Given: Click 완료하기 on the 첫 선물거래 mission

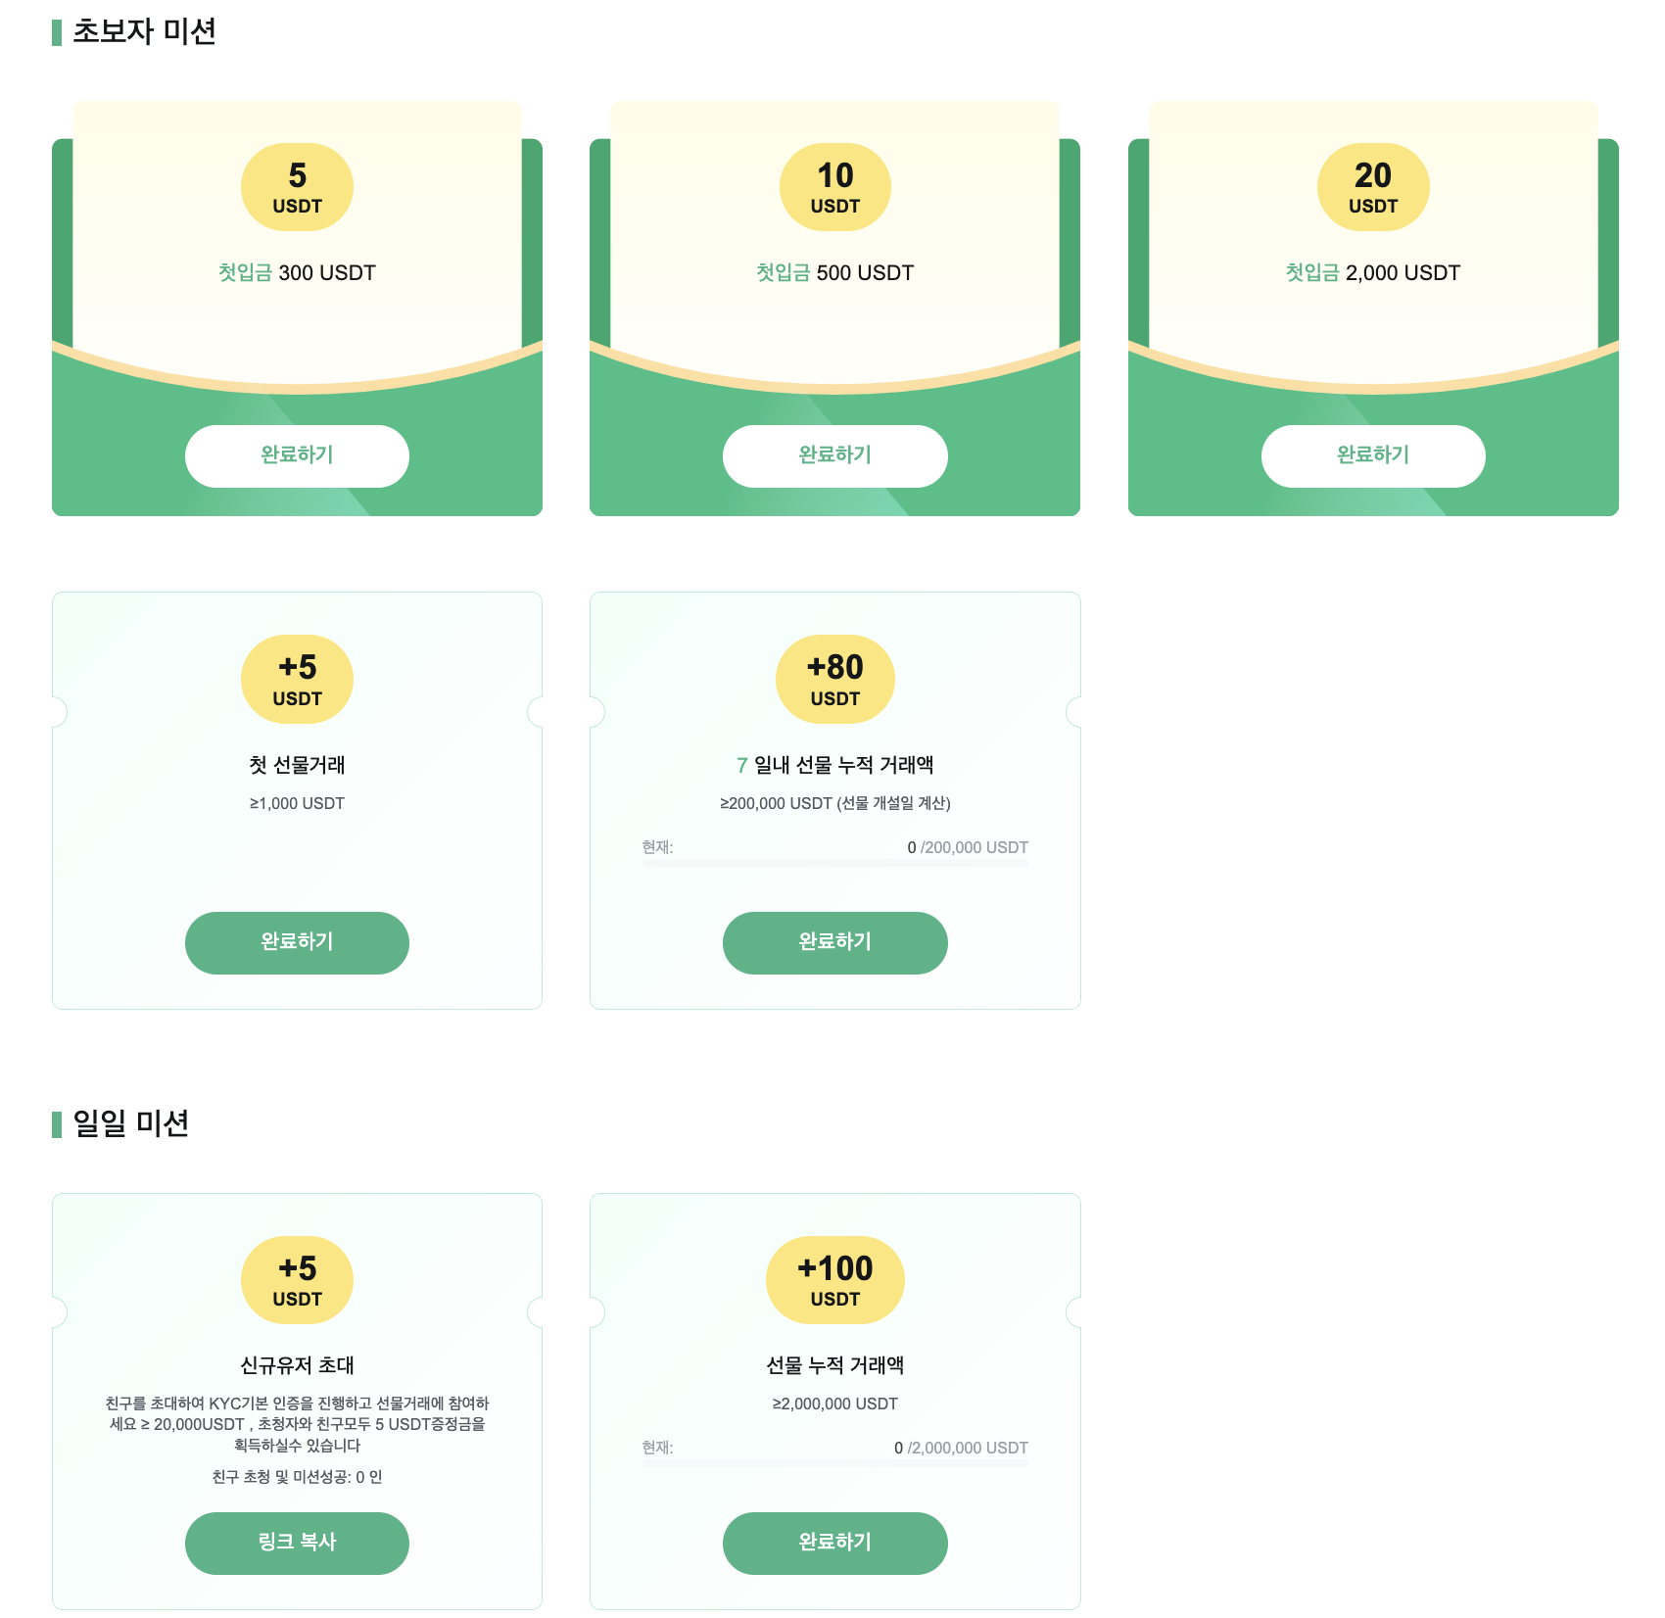Looking at the screenshot, I should click(x=297, y=942).
